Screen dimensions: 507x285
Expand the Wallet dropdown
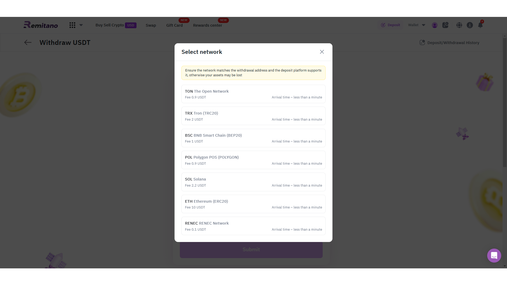pyautogui.click(x=417, y=25)
